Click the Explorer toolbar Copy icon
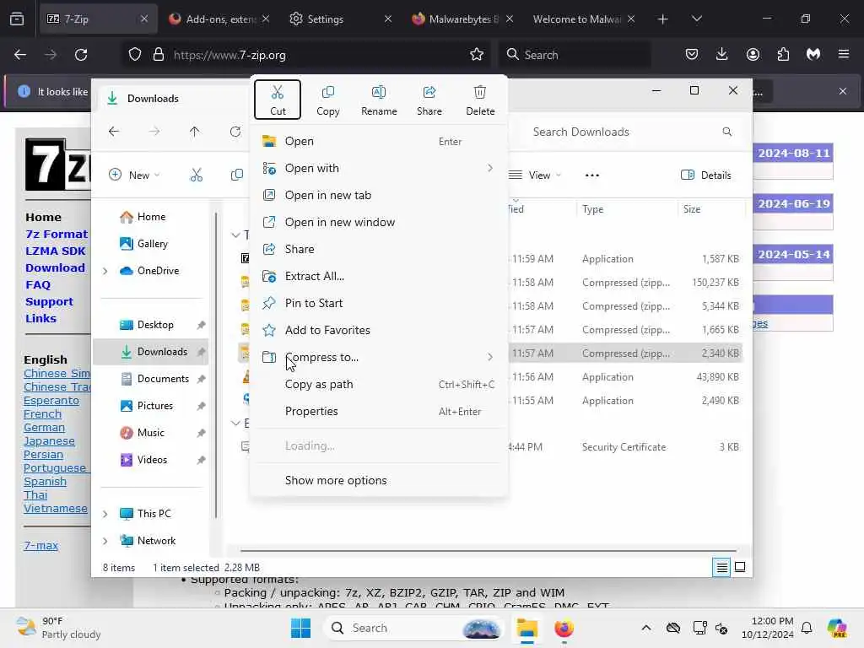864x648 pixels. pyautogui.click(x=237, y=175)
